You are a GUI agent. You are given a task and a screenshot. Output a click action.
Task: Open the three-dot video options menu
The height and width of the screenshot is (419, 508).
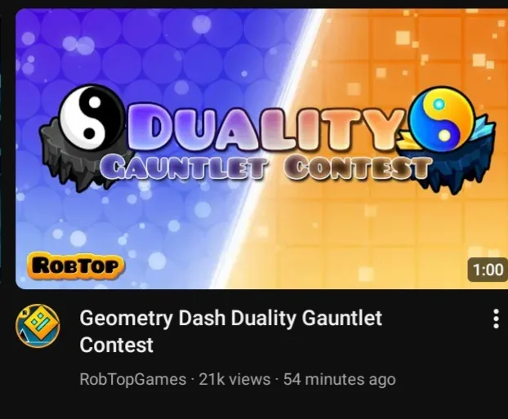coord(496,319)
